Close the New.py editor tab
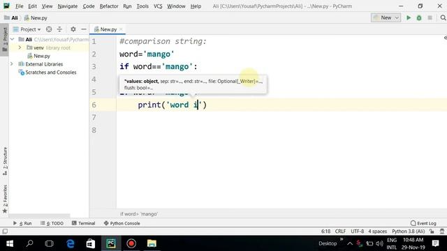This screenshot has height=251, width=447. [x=121, y=29]
